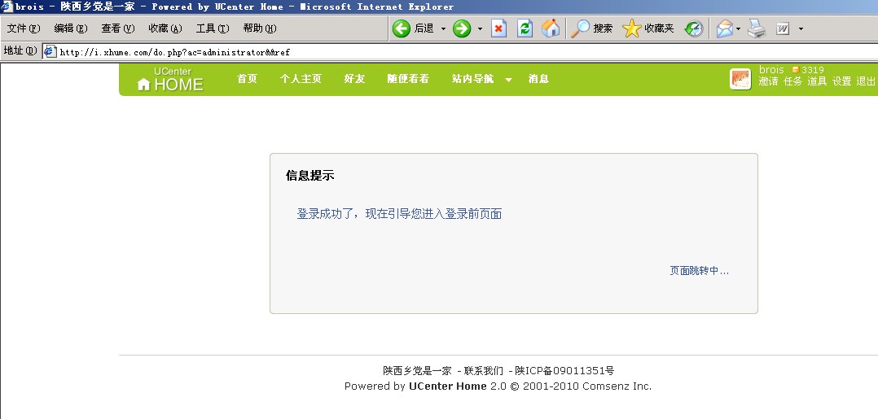Open the 任务 link
This screenshot has width=878, height=419.
point(793,81)
